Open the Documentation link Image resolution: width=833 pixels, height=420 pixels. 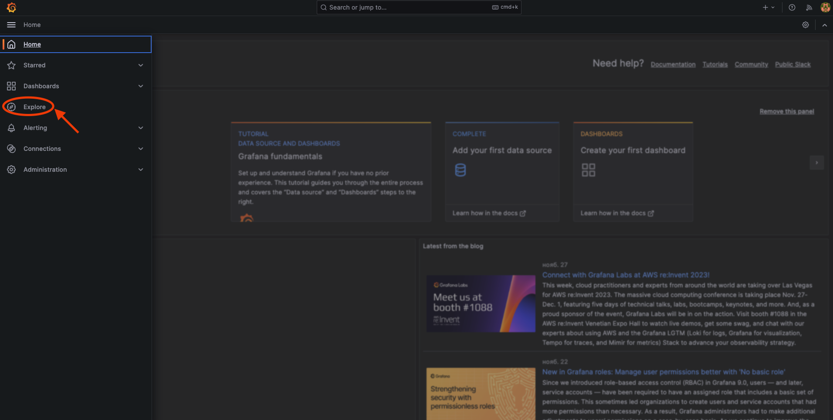pos(673,64)
